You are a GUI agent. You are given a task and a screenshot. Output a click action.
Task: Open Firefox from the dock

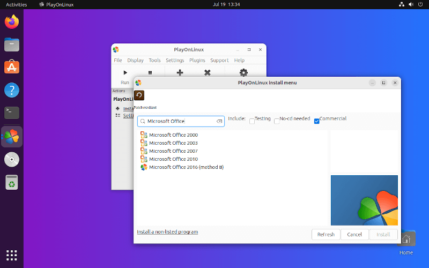[x=12, y=22]
